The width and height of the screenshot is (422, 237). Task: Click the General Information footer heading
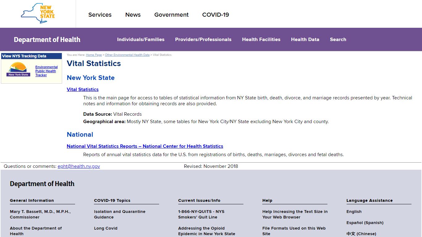coord(32,201)
